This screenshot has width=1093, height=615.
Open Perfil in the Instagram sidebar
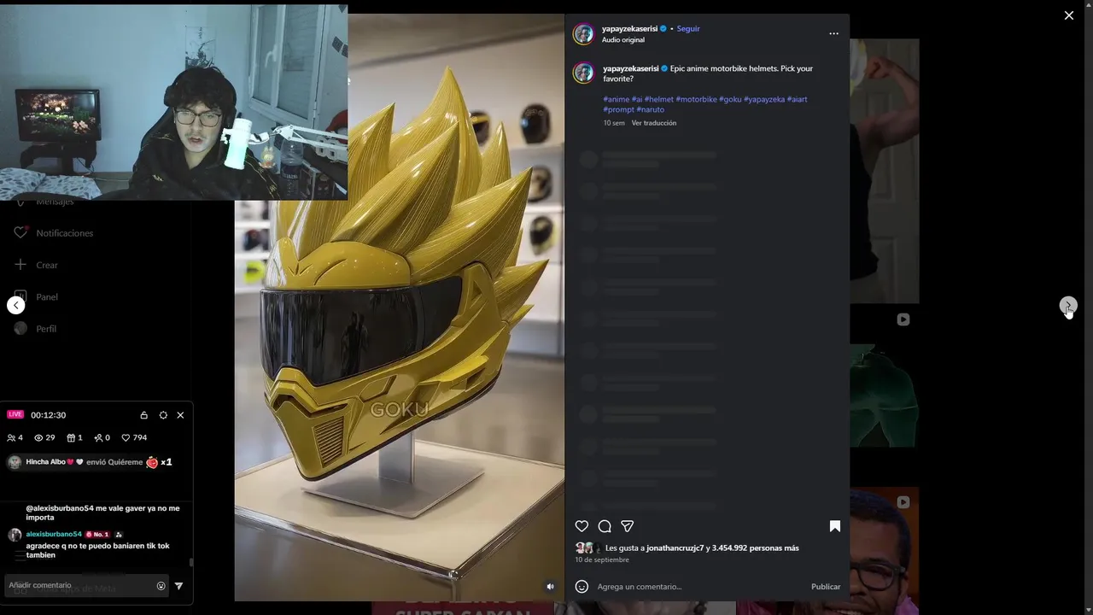46,329
